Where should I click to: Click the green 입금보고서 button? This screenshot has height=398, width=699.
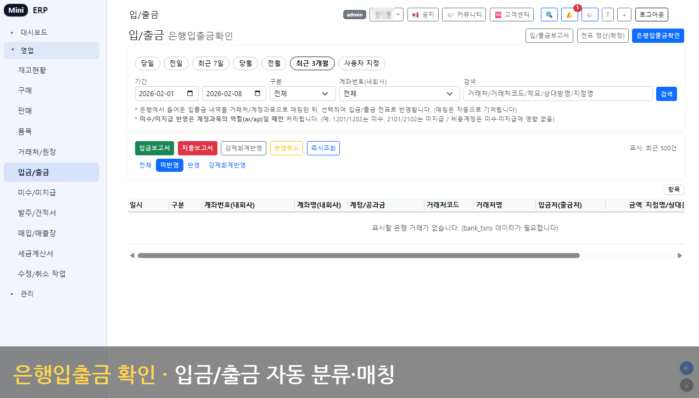point(155,148)
